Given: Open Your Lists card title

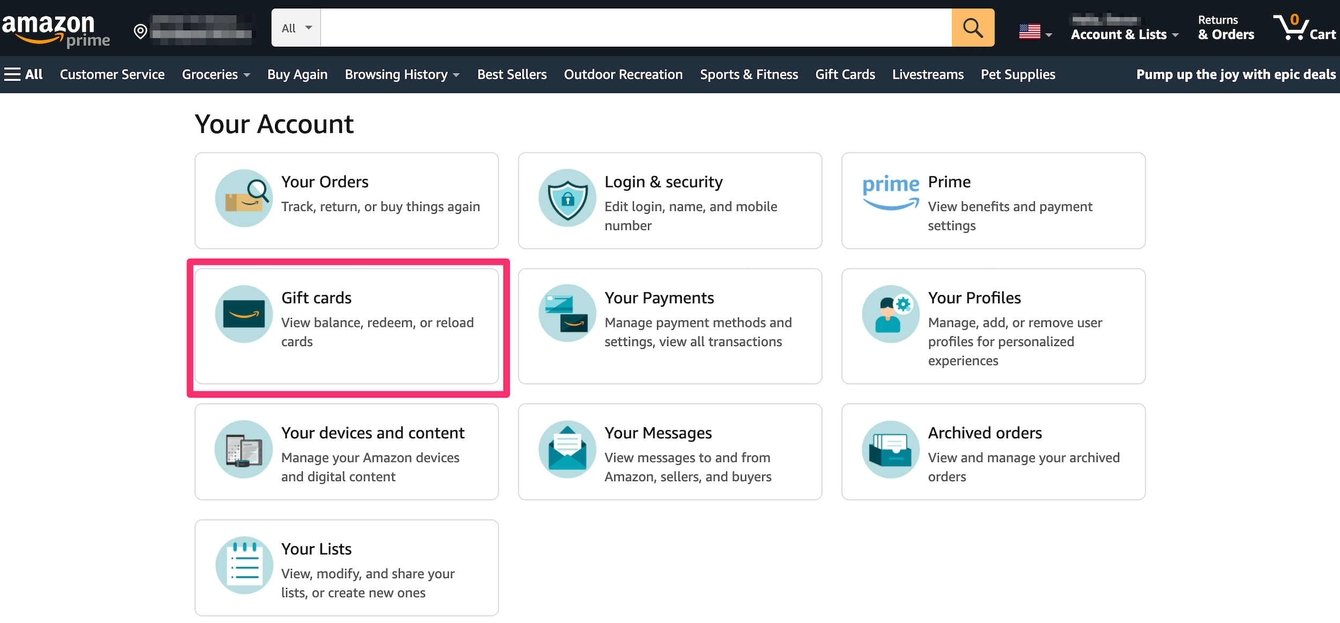Looking at the screenshot, I should coord(316,549).
